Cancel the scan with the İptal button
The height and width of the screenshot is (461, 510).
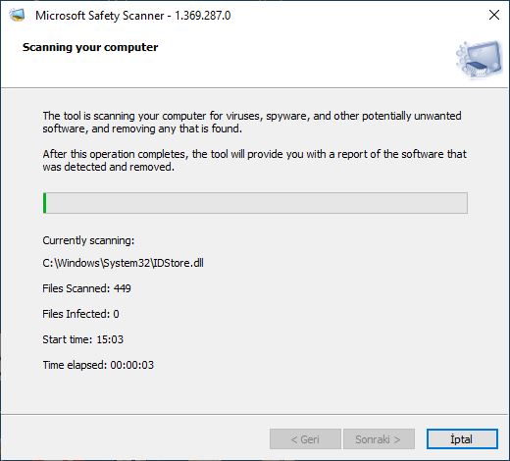click(x=462, y=438)
